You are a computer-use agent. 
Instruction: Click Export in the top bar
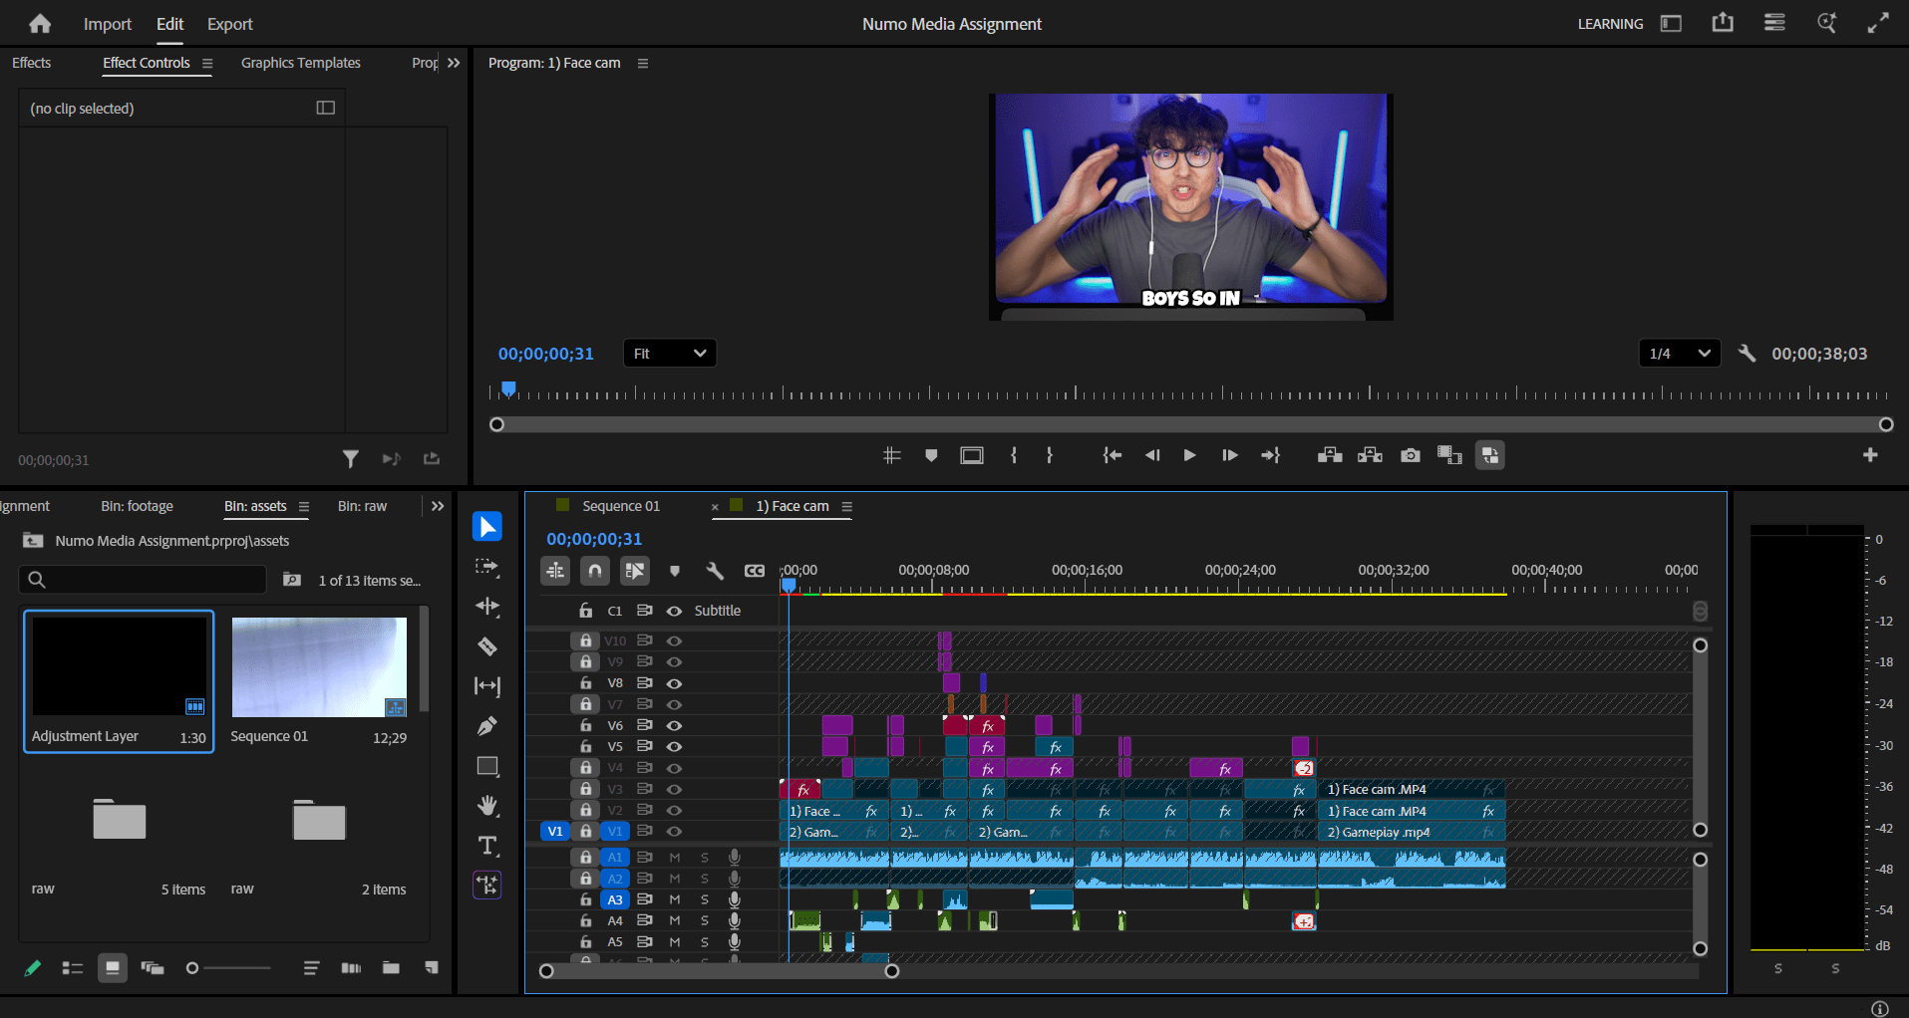229,24
